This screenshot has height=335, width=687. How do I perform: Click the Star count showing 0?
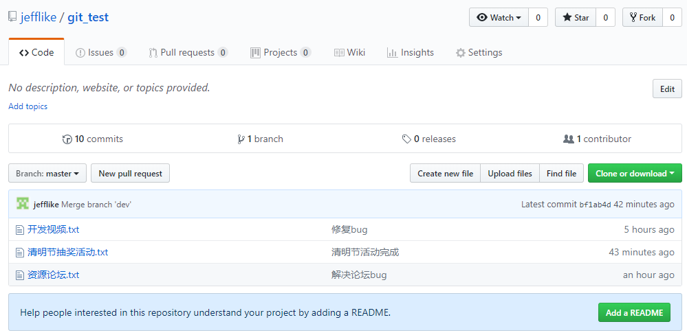pyautogui.click(x=605, y=17)
